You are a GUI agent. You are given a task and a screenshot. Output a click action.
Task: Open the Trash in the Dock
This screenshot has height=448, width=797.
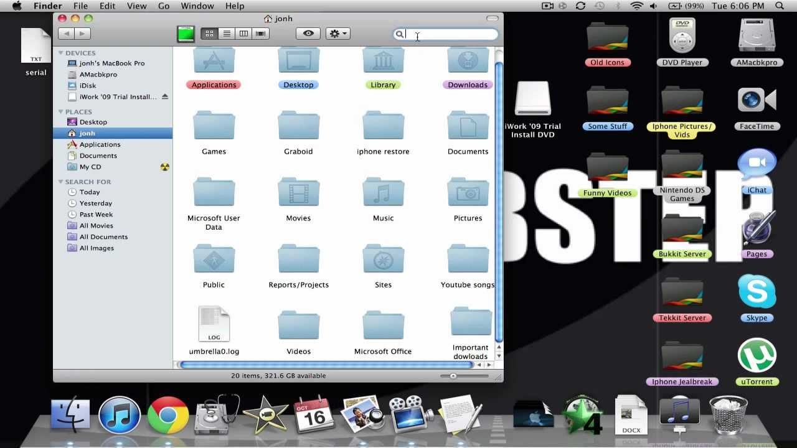point(728,414)
